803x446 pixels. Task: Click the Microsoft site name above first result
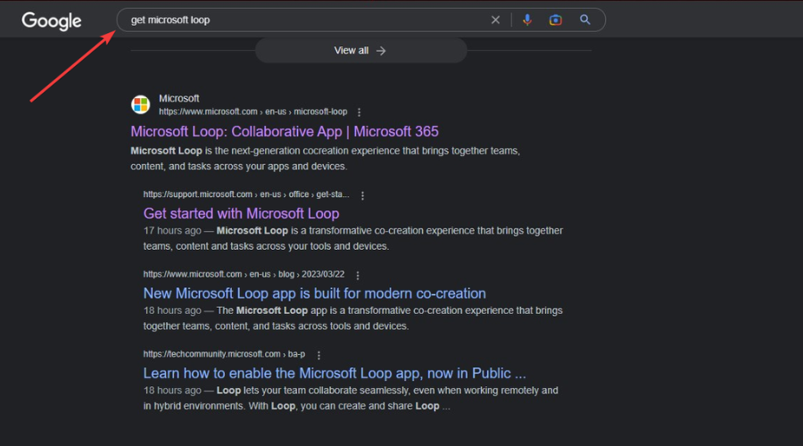pos(179,98)
